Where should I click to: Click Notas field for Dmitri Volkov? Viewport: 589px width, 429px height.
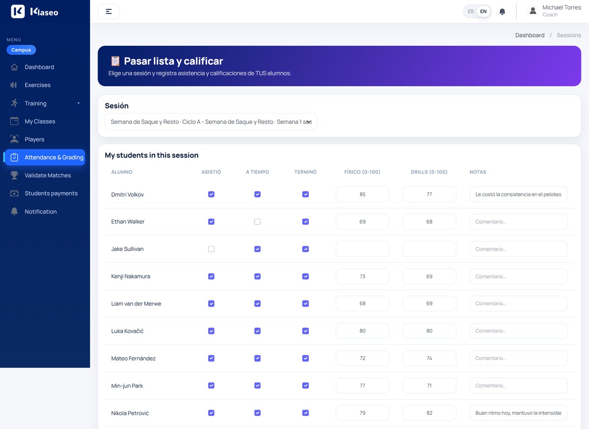click(x=518, y=194)
